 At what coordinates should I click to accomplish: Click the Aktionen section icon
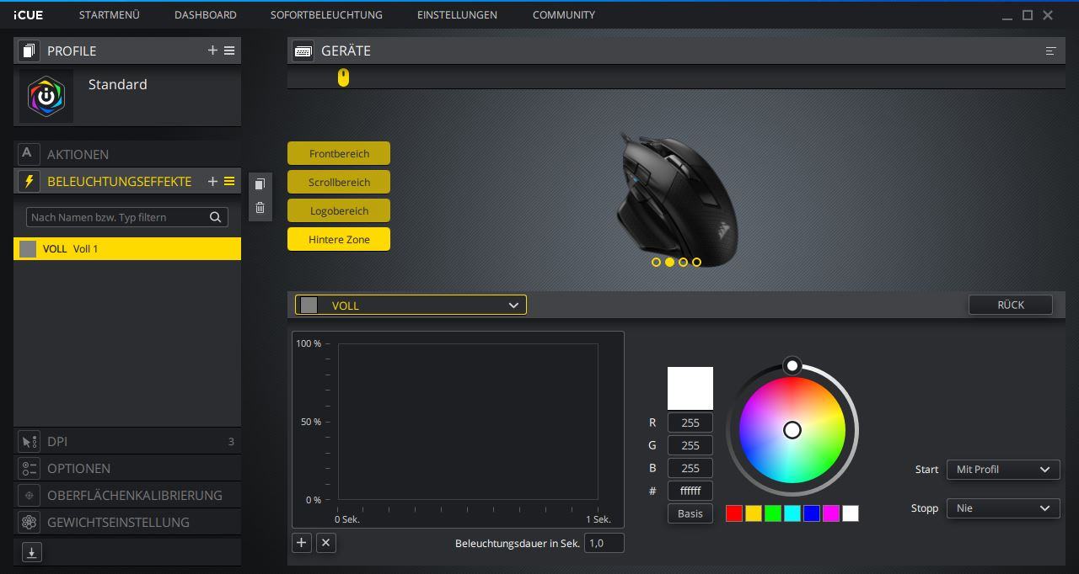pos(28,154)
